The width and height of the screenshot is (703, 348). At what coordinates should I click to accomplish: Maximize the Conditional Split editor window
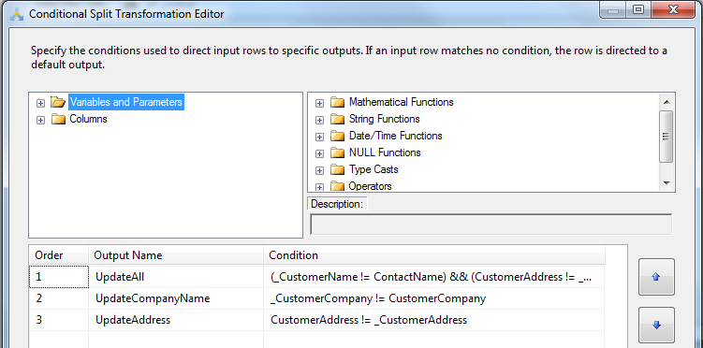[x=638, y=10]
